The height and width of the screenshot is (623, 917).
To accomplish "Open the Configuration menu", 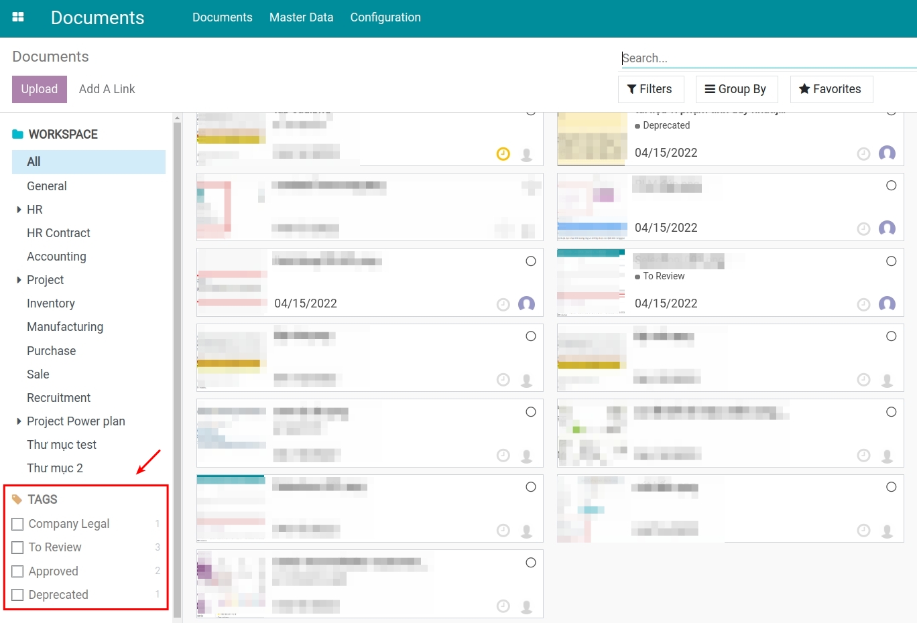I will pyautogui.click(x=385, y=17).
